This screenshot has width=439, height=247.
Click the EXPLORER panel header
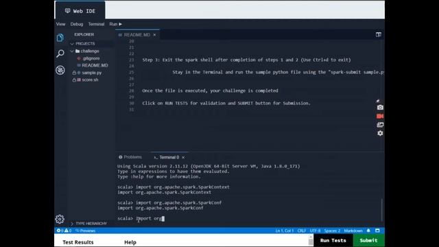coord(84,34)
